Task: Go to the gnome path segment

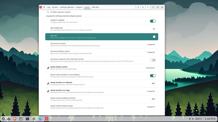Action: [x=55, y=7]
